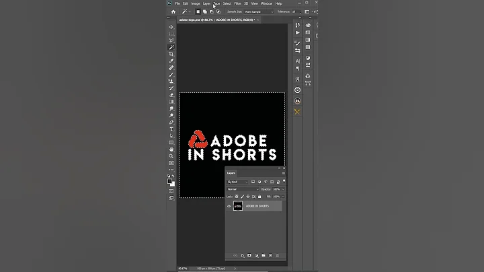Open the Window menu
484x272 pixels.
(x=266, y=3)
